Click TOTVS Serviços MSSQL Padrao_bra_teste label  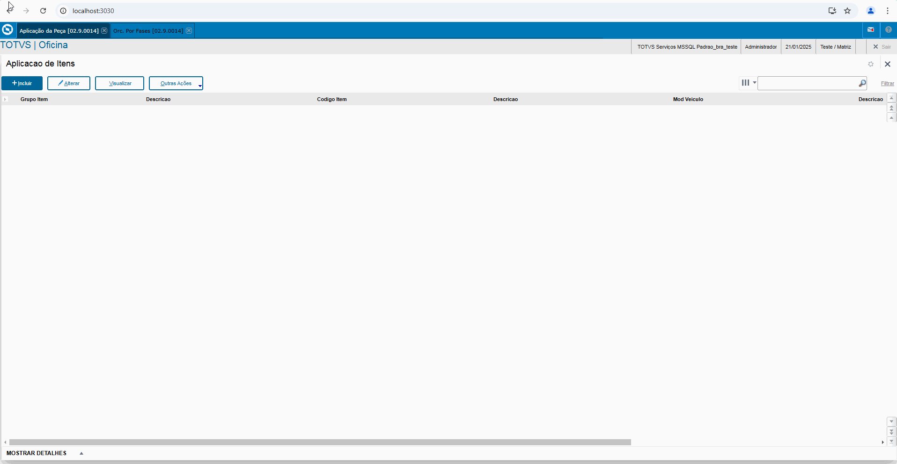tap(687, 47)
